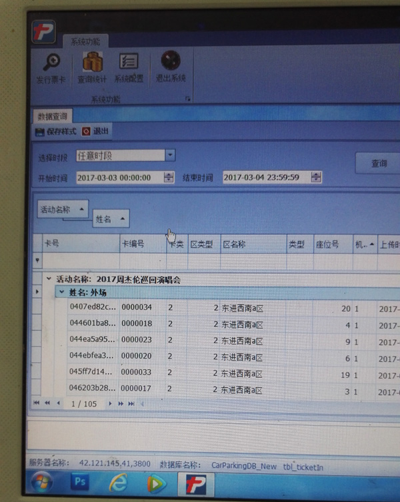
Task: Launch Internet Explorer from the taskbar
Action: point(119,481)
